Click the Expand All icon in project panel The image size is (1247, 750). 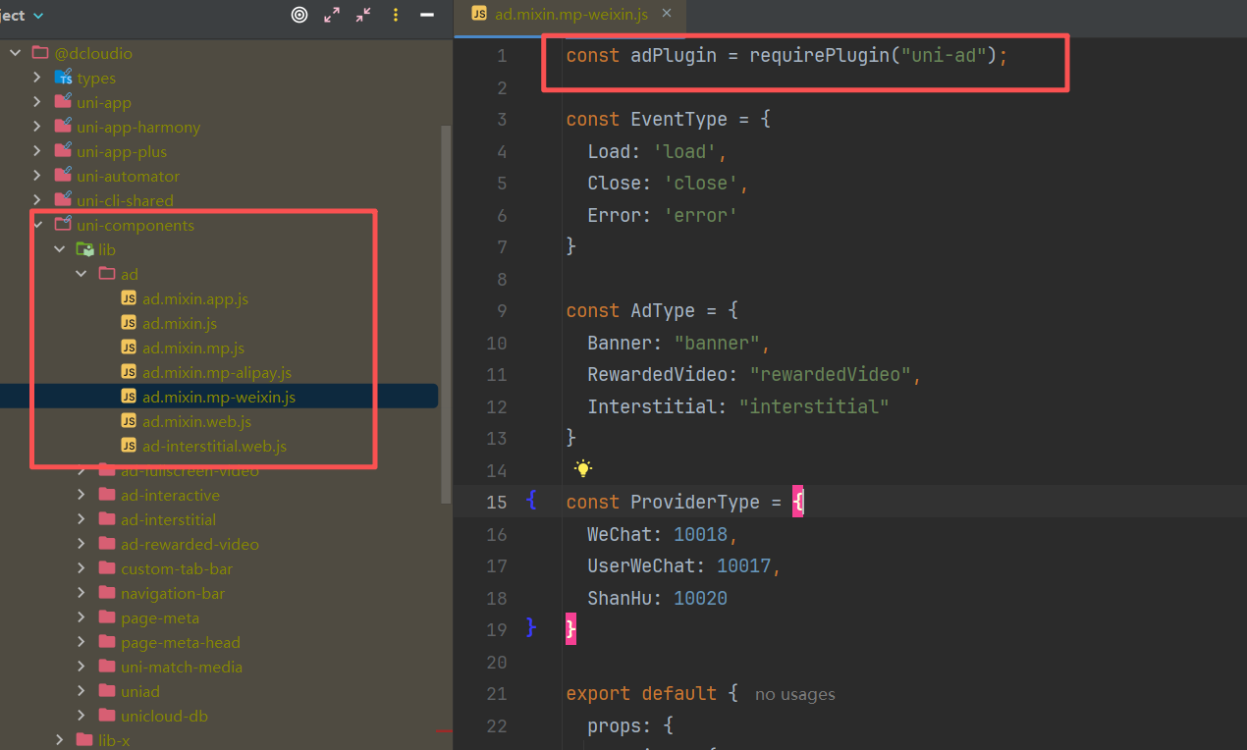point(332,15)
